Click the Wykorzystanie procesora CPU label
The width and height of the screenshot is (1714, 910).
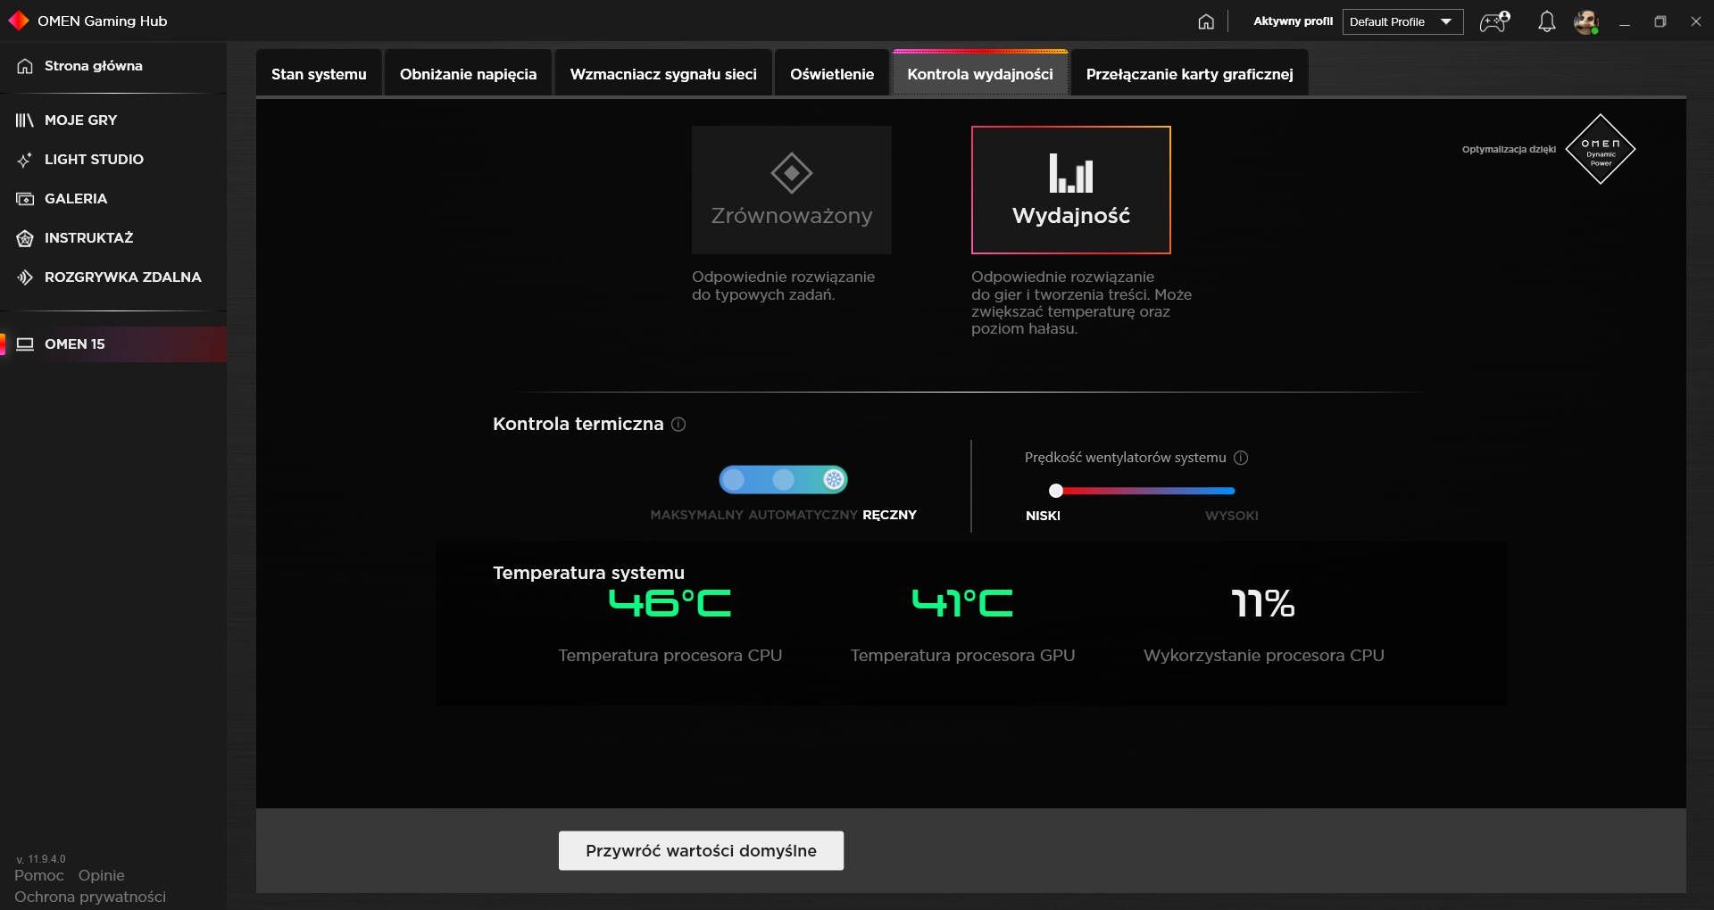point(1263,656)
